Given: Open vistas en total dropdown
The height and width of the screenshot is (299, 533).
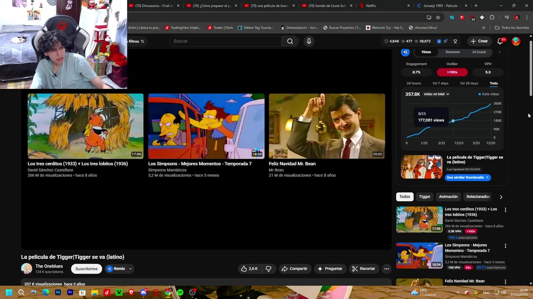Looking at the screenshot, I should (436, 94).
